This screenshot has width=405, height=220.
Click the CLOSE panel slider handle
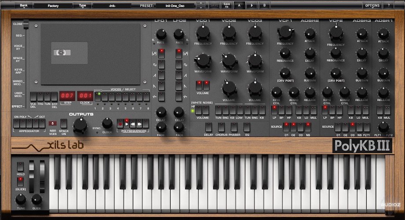coord(26,24)
